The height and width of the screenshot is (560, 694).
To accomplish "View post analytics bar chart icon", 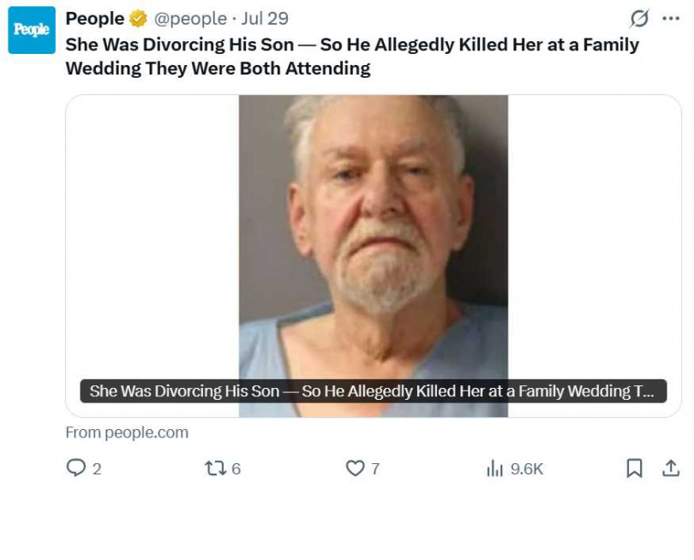I will click(495, 468).
